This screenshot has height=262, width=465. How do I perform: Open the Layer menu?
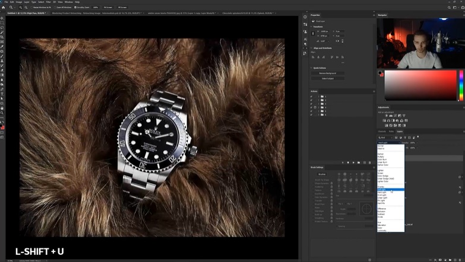pyautogui.click(x=27, y=2)
